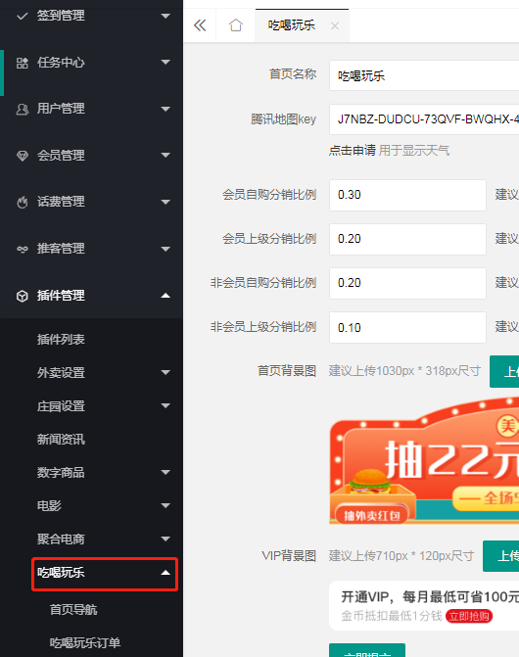Click upload button for VIP背景图
The image size is (519, 657).
point(501,556)
